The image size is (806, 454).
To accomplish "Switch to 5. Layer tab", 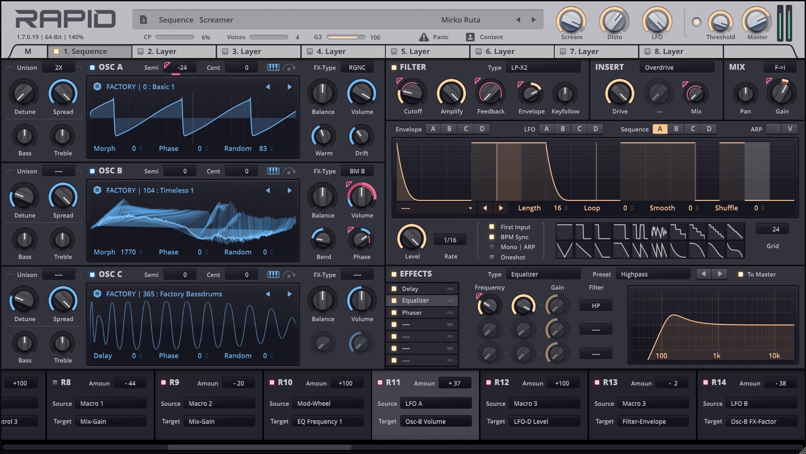I will pyautogui.click(x=428, y=51).
